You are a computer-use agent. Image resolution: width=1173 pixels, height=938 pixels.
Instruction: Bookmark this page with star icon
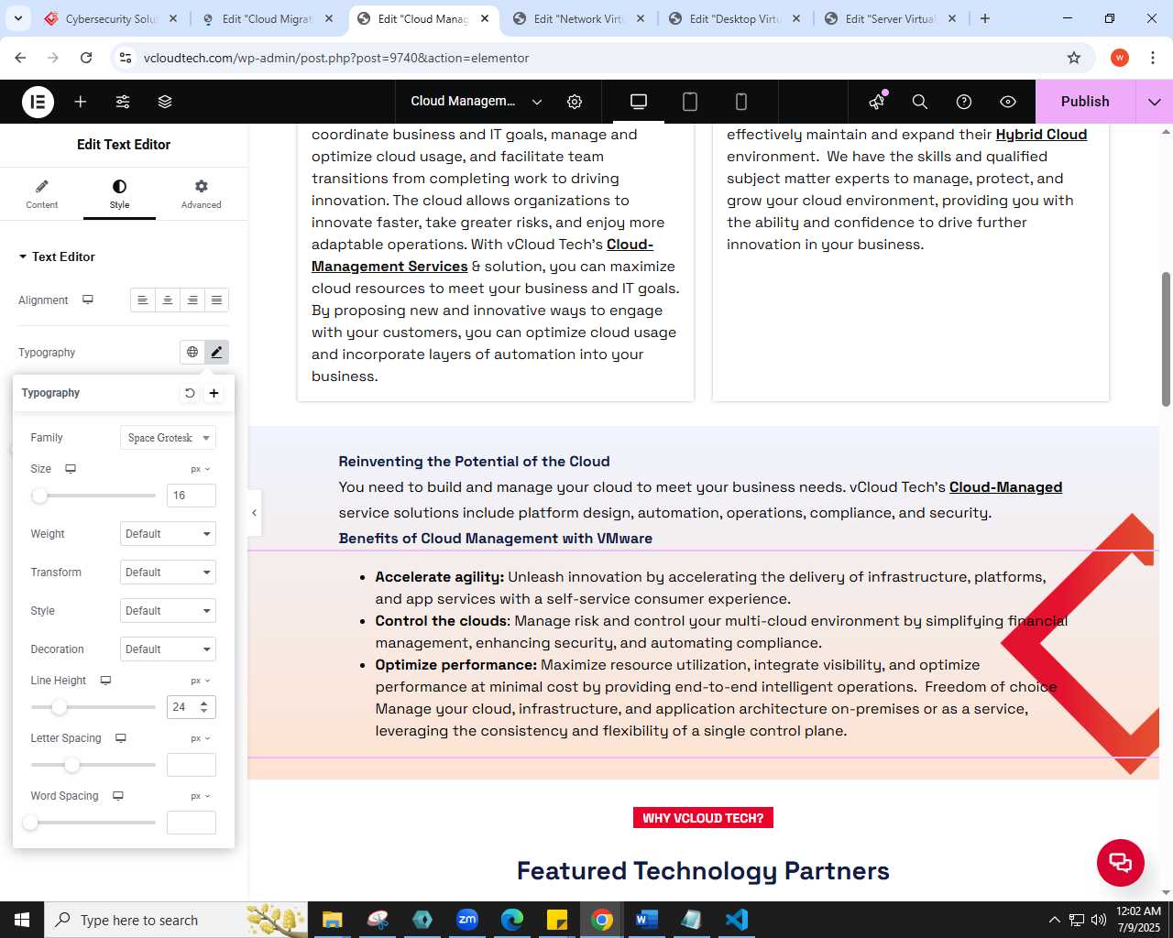[x=1074, y=58]
